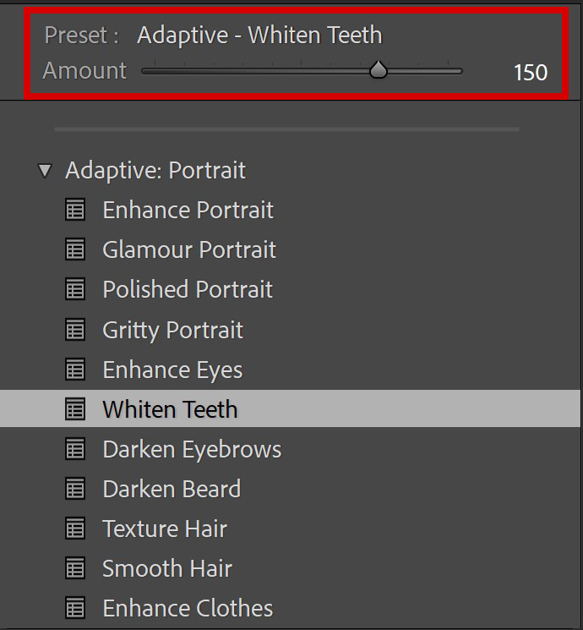
Task: Click the preset icon beside Enhance Portrait
Action: 75,210
